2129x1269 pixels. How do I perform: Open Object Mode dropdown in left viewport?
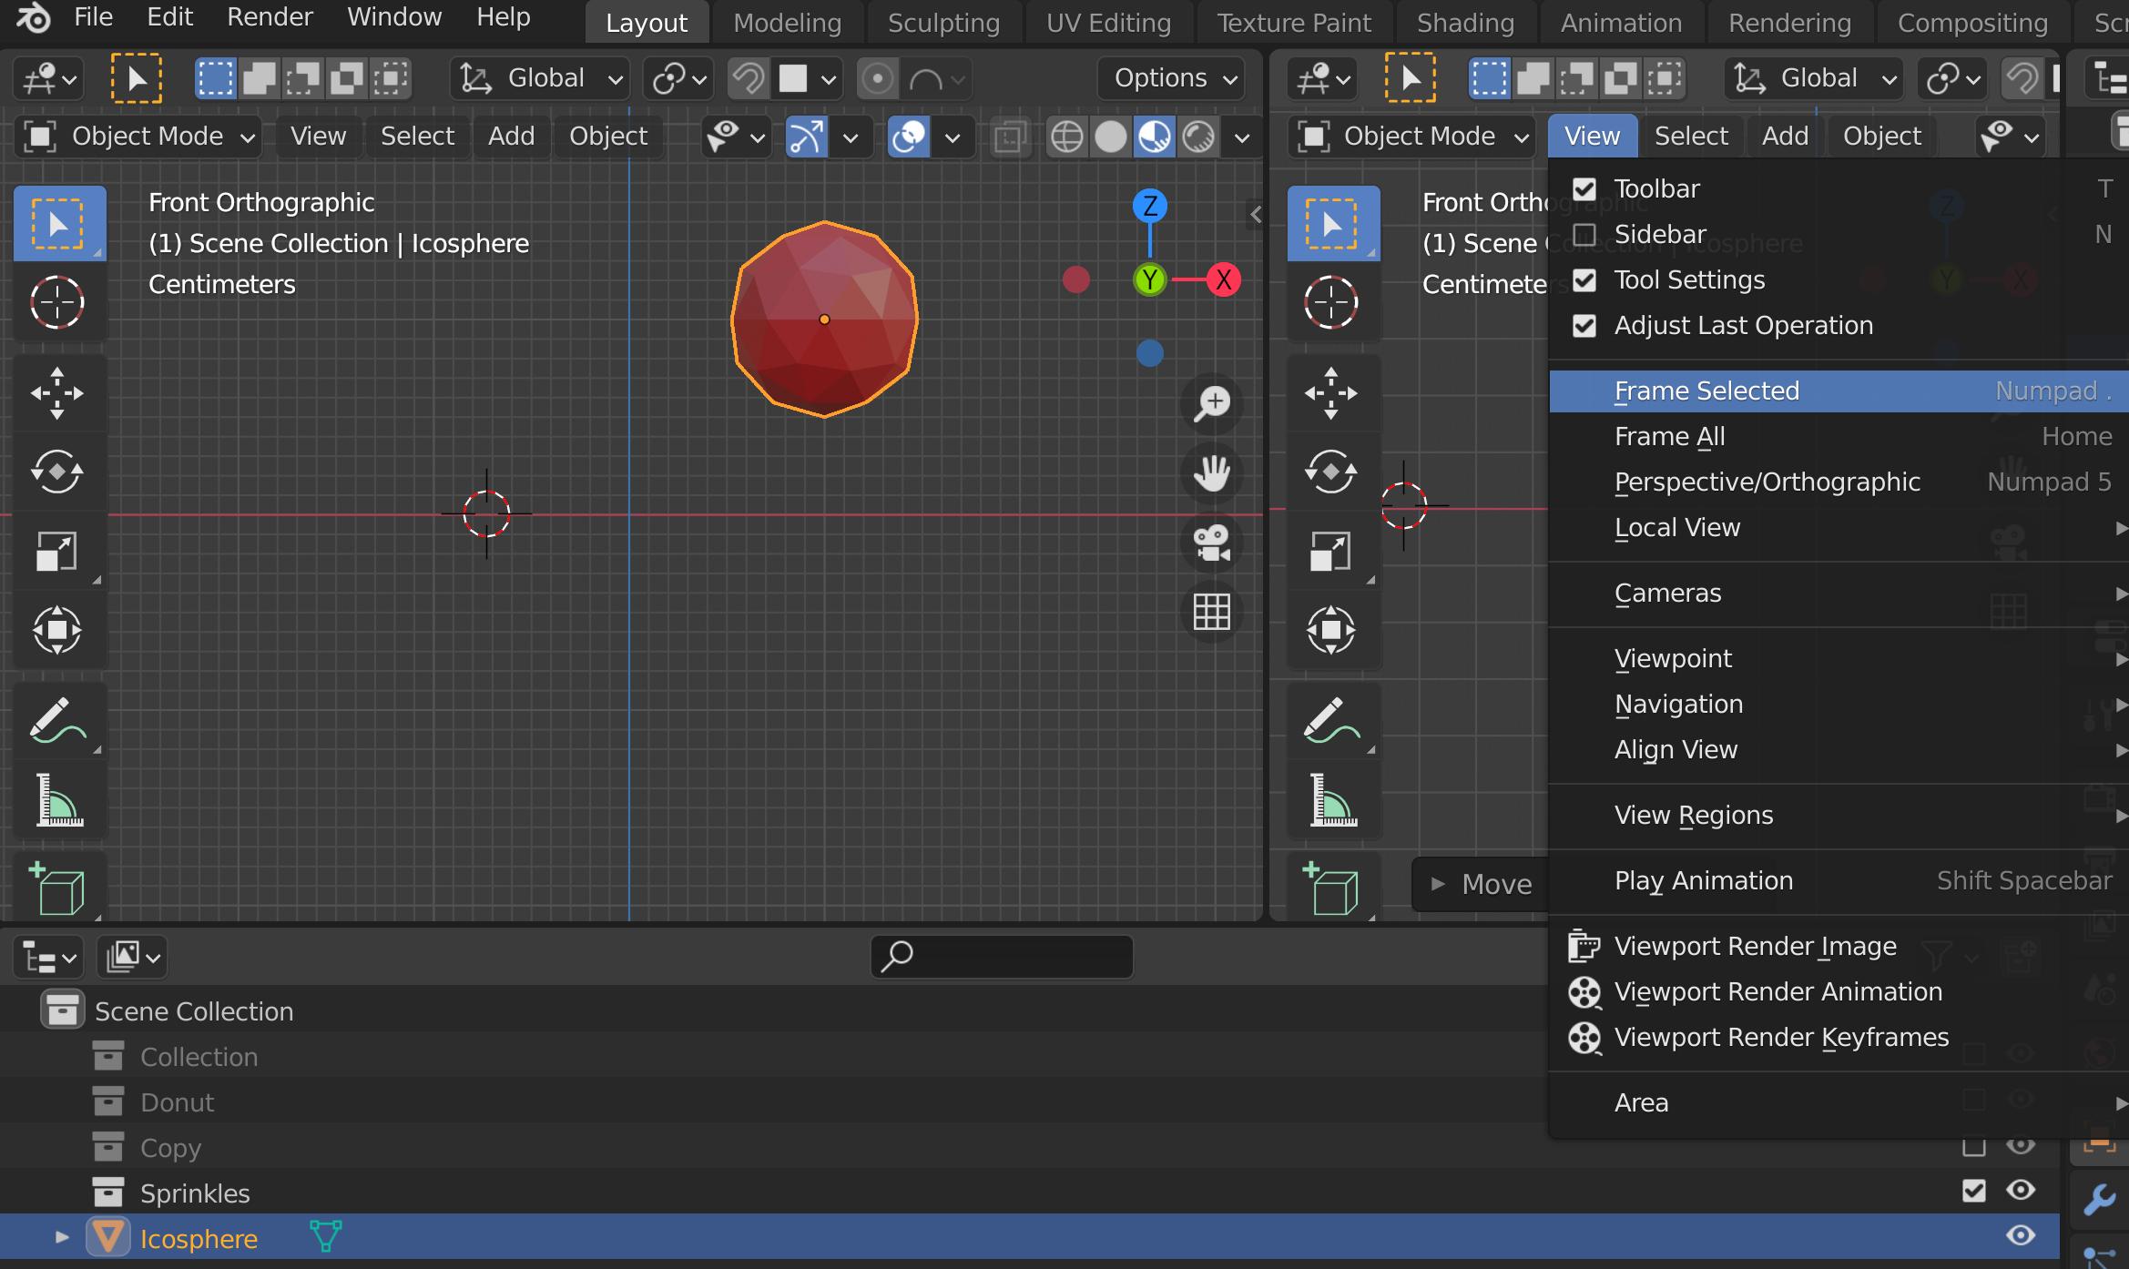[138, 137]
